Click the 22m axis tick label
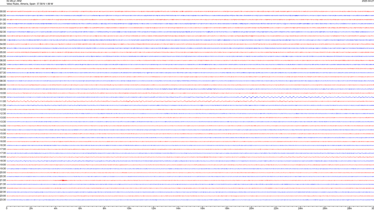 coord(276,208)
